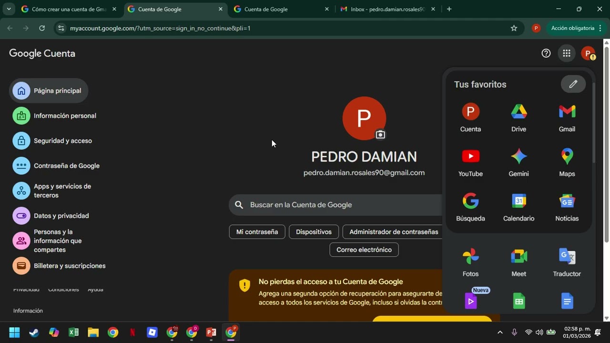
Task: Open Meet from the apps grid
Action: (x=518, y=263)
